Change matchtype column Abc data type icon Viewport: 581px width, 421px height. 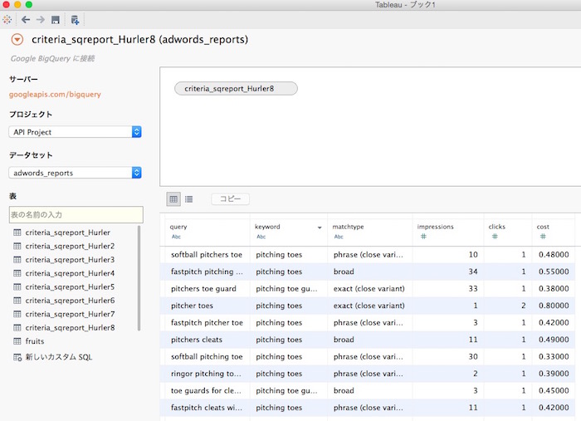click(339, 237)
